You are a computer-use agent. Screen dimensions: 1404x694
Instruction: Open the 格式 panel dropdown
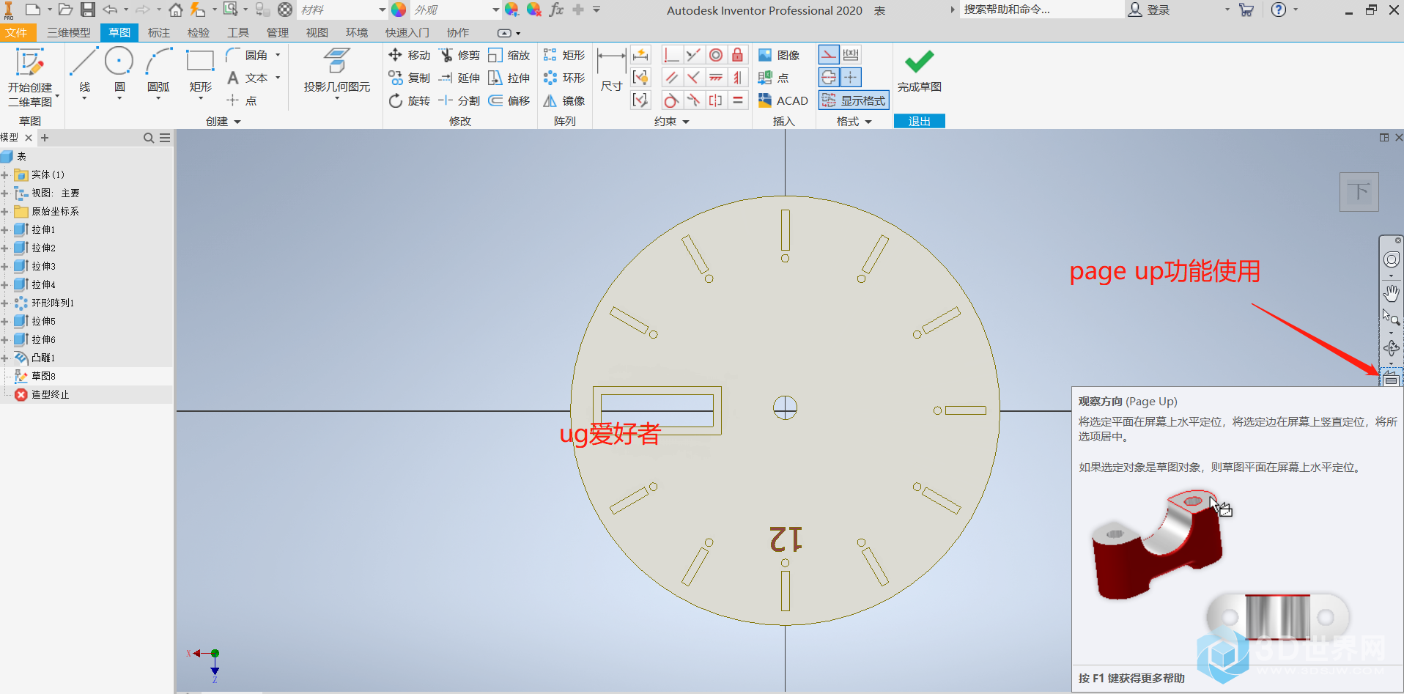[854, 122]
